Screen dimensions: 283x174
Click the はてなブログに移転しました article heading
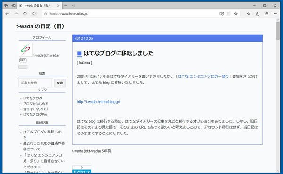[118, 53]
